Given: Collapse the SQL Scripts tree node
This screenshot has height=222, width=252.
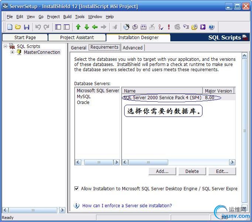Looking at the screenshot, I should pyautogui.click(x=5, y=46).
